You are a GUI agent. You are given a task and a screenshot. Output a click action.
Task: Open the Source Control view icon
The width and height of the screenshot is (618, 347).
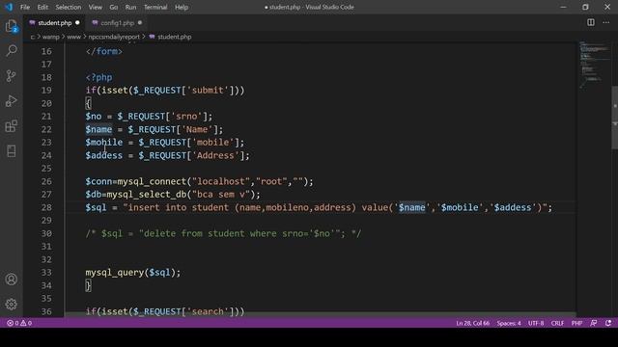12,75
